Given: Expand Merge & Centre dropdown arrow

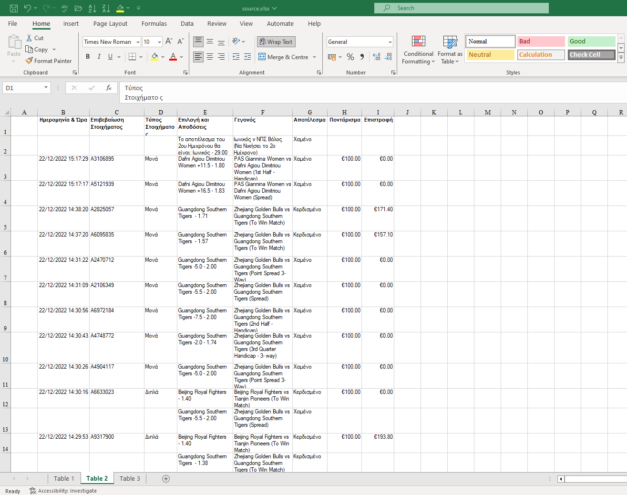Looking at the screenshot, I should [315, 57].
